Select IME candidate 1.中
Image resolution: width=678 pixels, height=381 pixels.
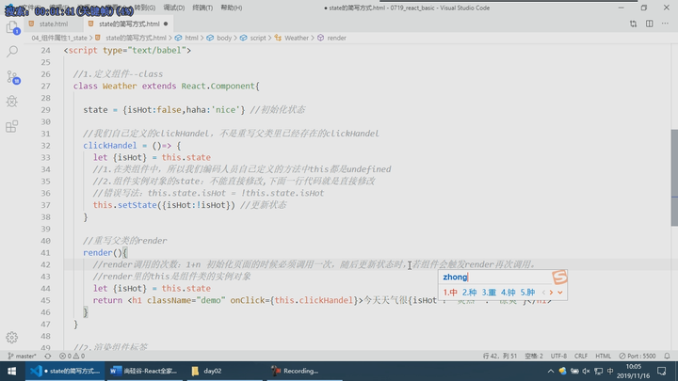450,293
